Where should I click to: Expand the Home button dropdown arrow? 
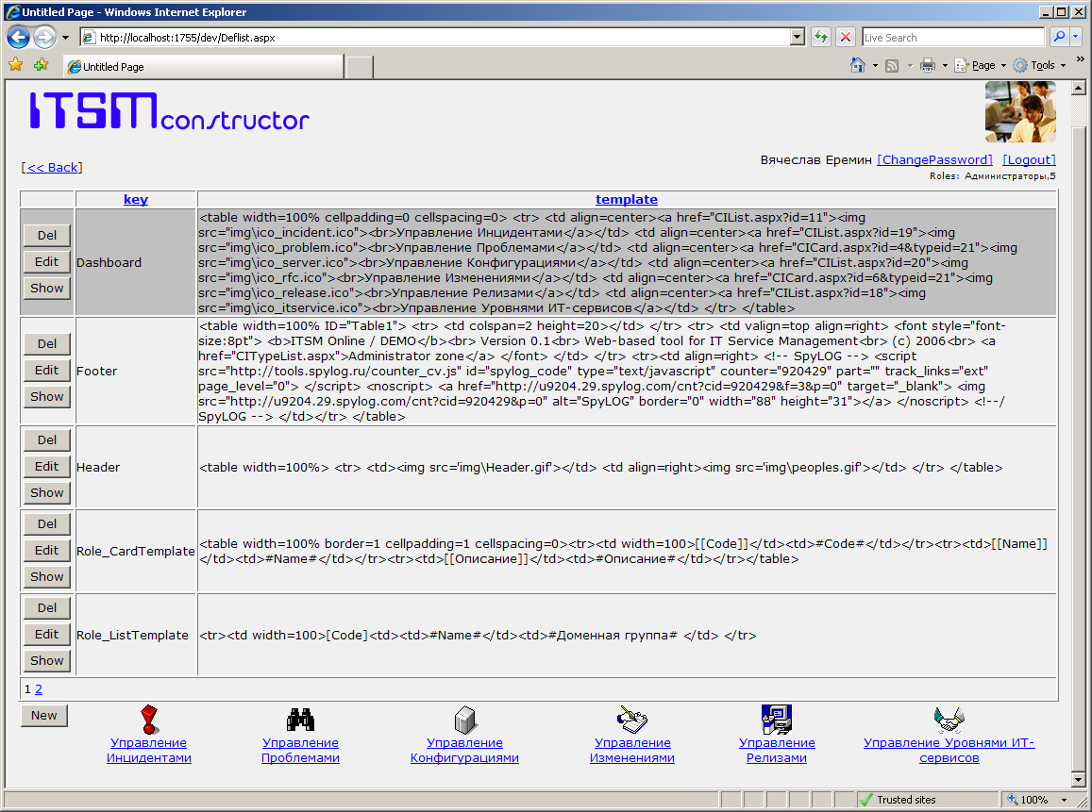(875, 66)
